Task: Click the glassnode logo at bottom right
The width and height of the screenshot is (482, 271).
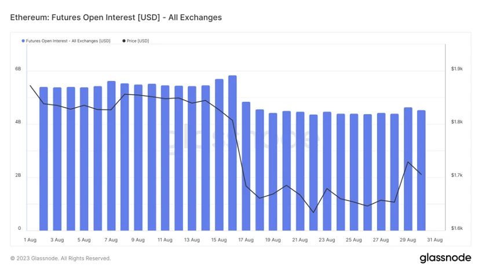Action: click(444, 258)
